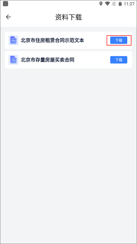Tap the empty gray area below the list
137x244 pixels.
click(x=68, y=156)
